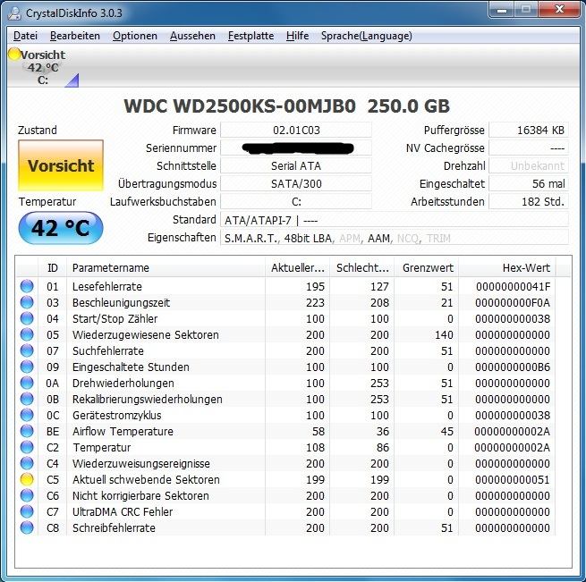Open the Festplatte menu
586x582 pixels.
click(x=251, y=36)
